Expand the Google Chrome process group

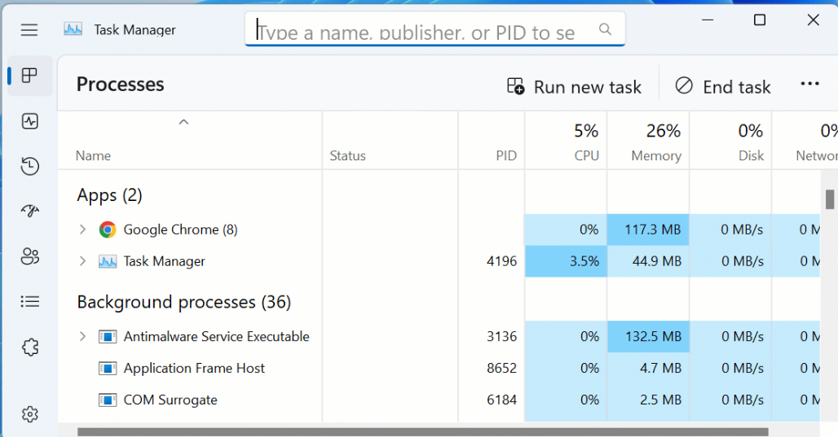click(82, 229)
